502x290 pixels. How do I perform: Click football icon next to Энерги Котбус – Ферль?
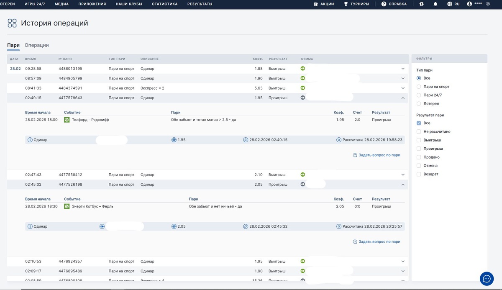(67, 206)
